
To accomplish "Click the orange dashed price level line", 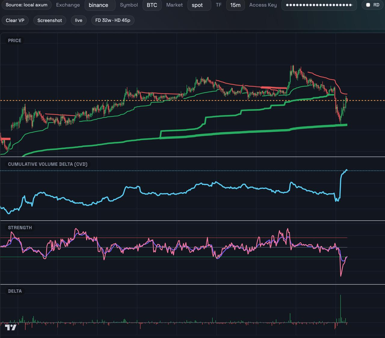I will tap(192, 100).
